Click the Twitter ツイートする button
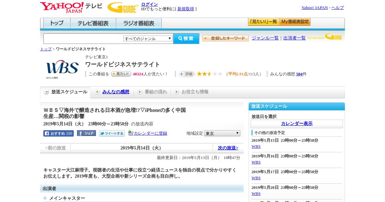385x202 pixels. point(112,133)
